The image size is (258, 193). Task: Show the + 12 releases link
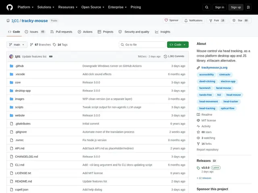pos(204,178)
